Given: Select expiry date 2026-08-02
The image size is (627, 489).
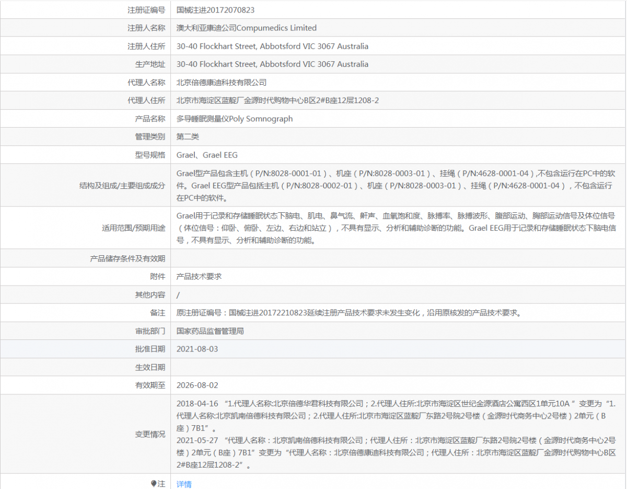Looking at the screenshot, I should (x=198, y=385).
